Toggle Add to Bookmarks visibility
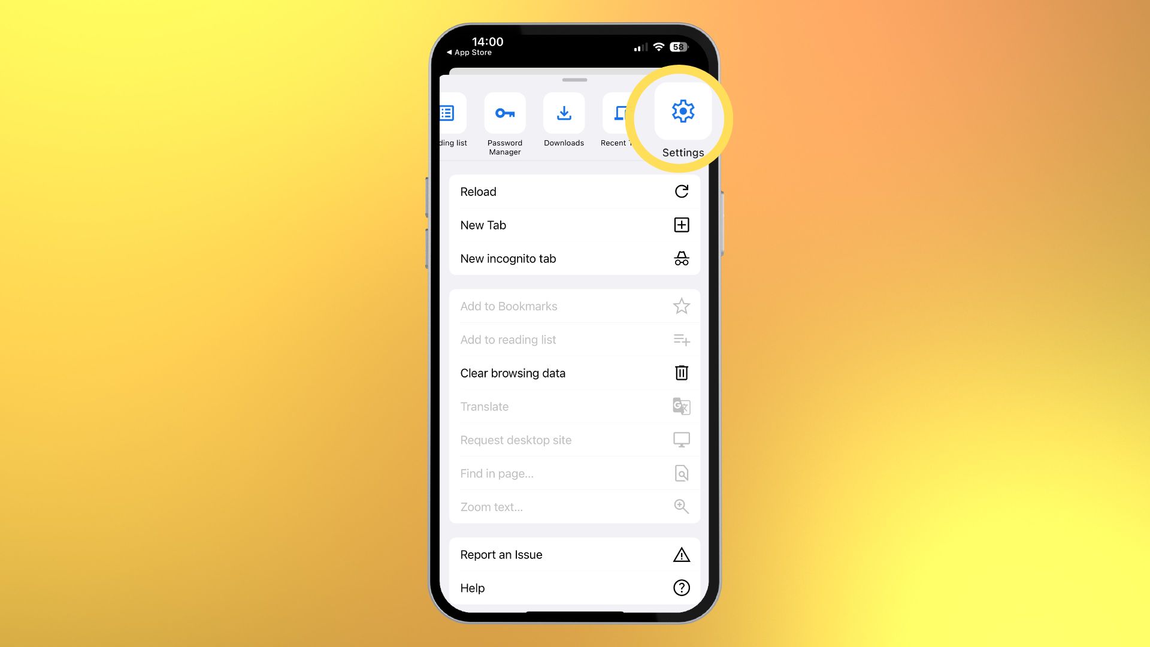This screenshot has height=647, width=1150. 574,307
